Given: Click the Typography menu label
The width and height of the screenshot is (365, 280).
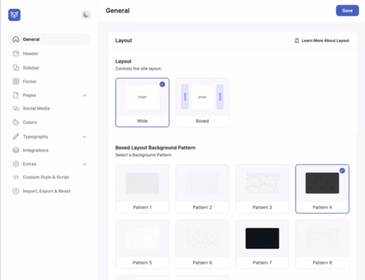Looking at the screenshot, I should (x=36, y=137).
